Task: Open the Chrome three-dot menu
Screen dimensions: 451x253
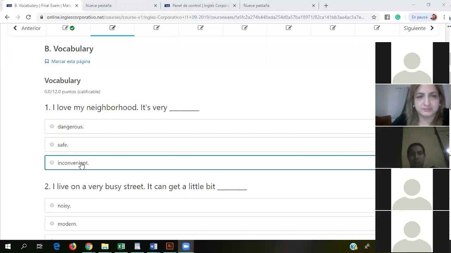Action: pyautogui.click(x=444, y=17)
